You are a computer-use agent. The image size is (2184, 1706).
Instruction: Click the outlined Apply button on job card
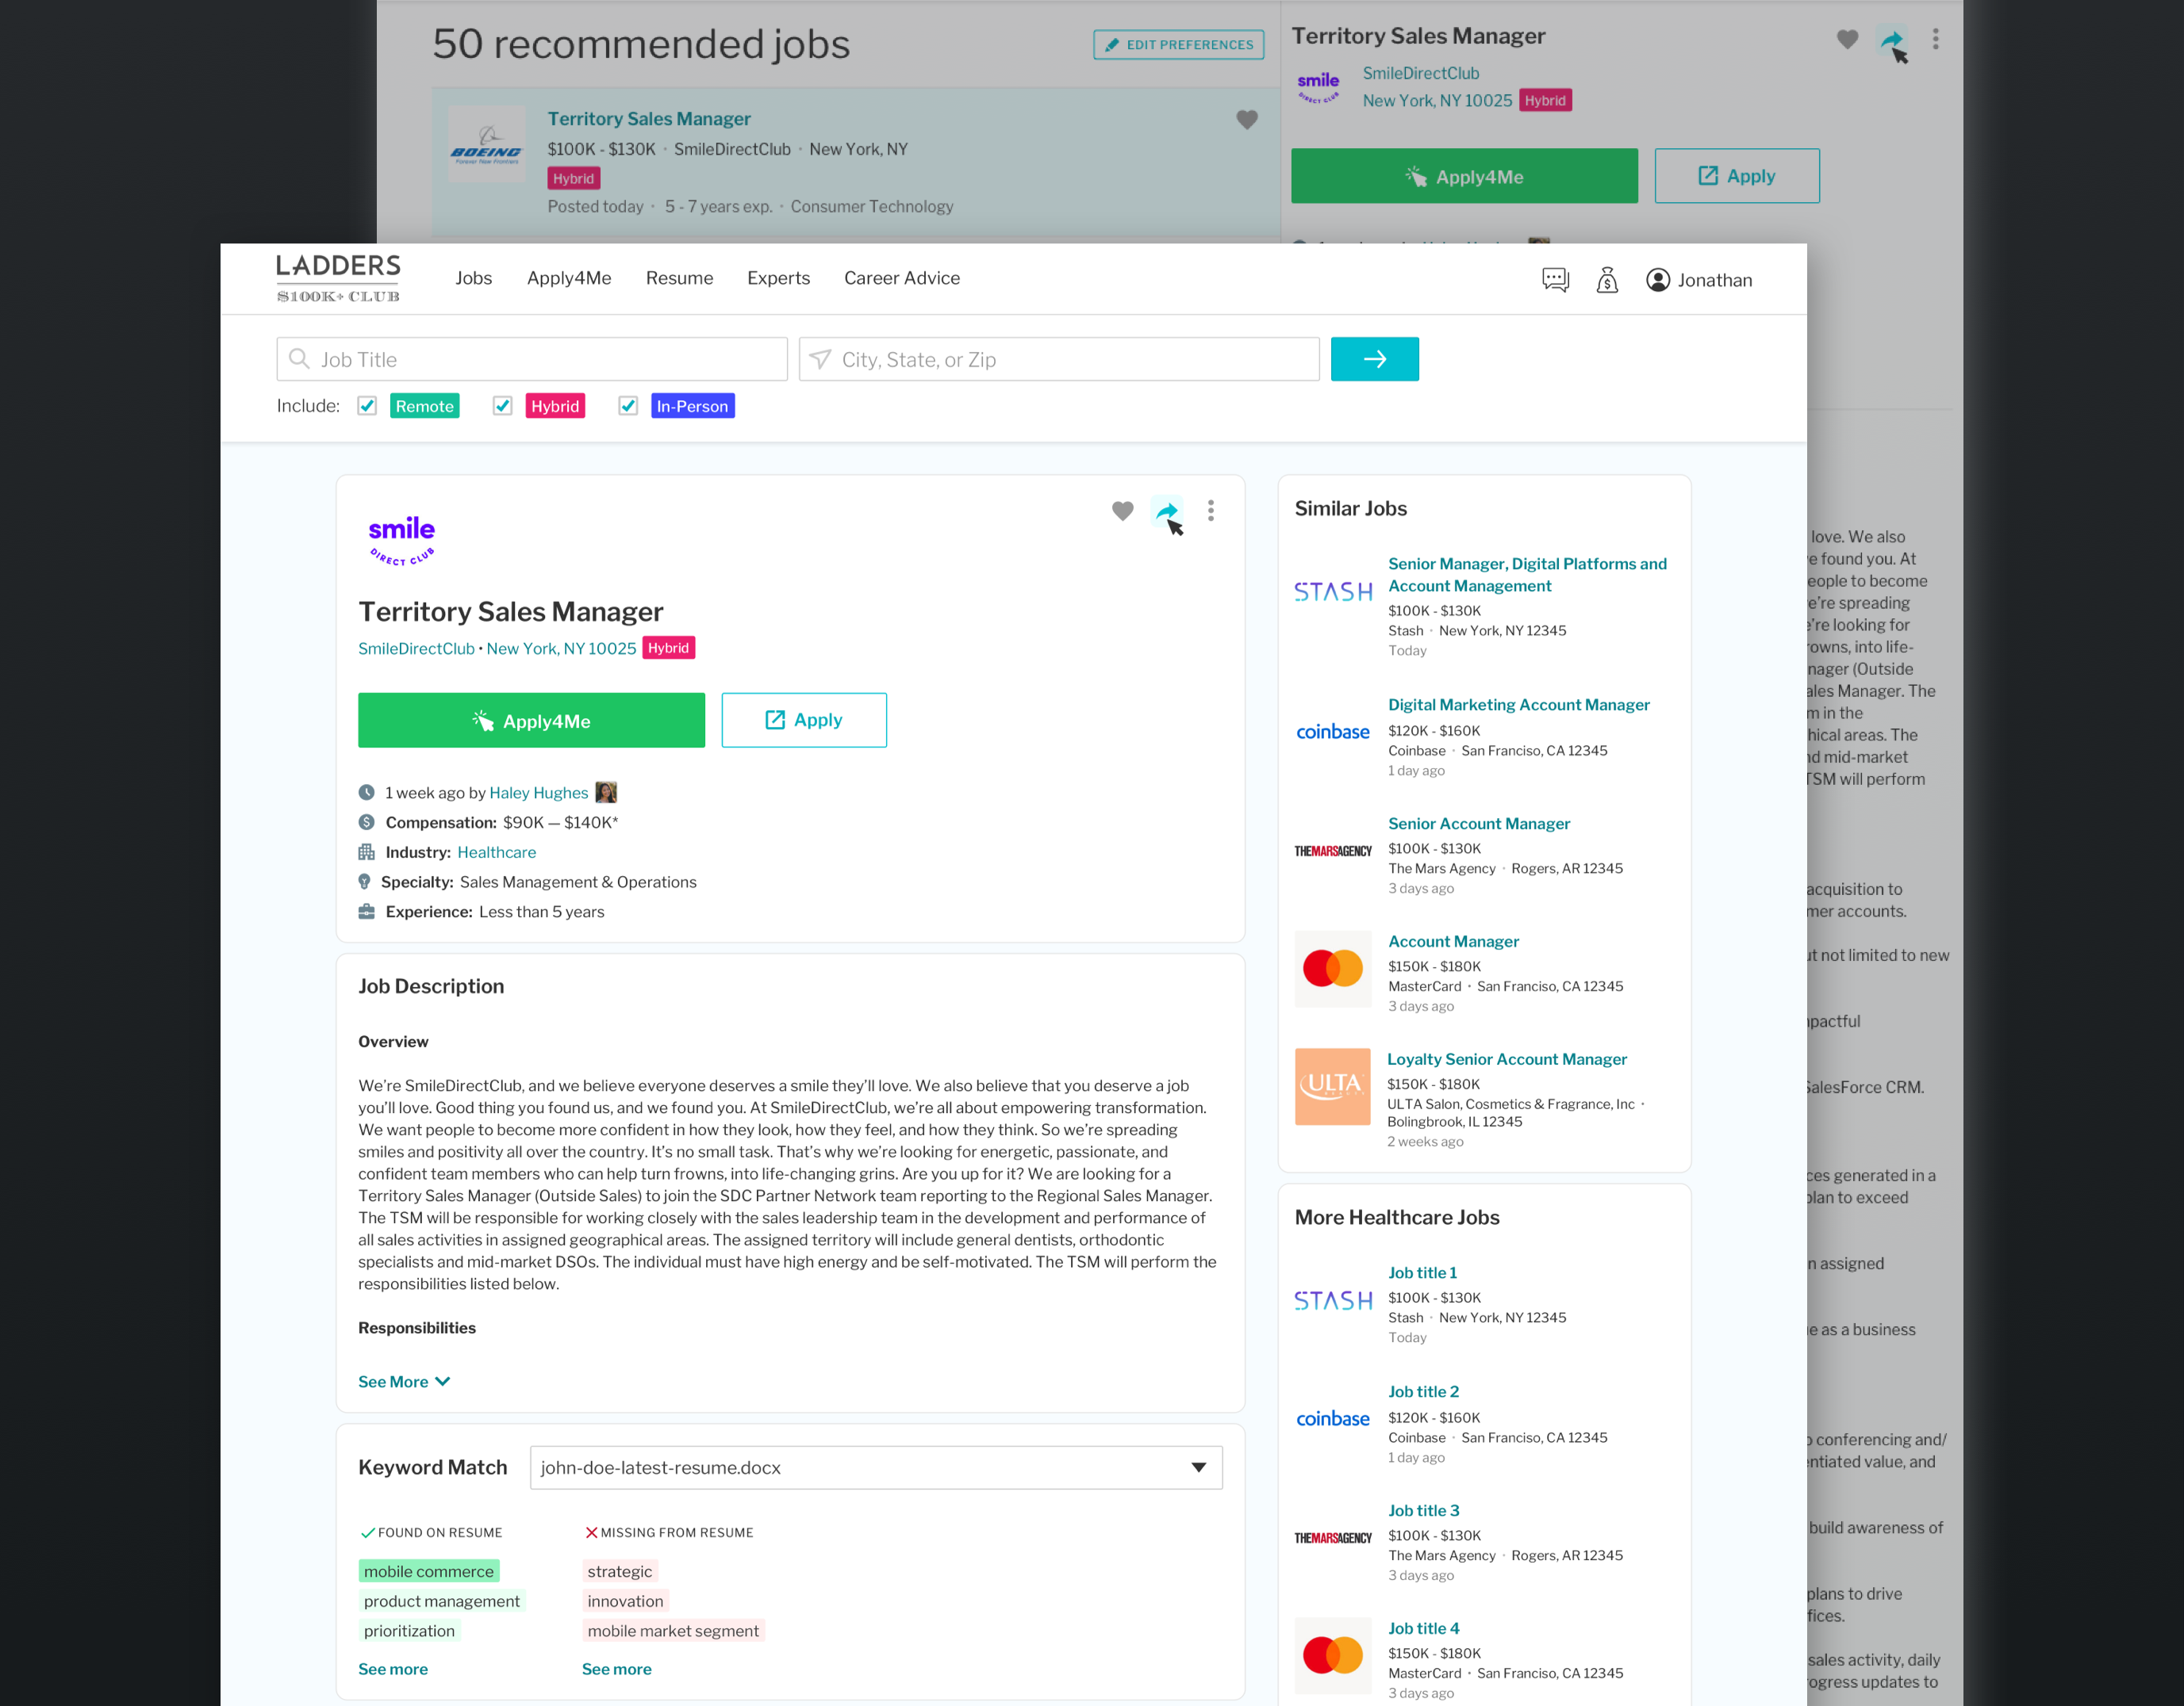(803, 720)
